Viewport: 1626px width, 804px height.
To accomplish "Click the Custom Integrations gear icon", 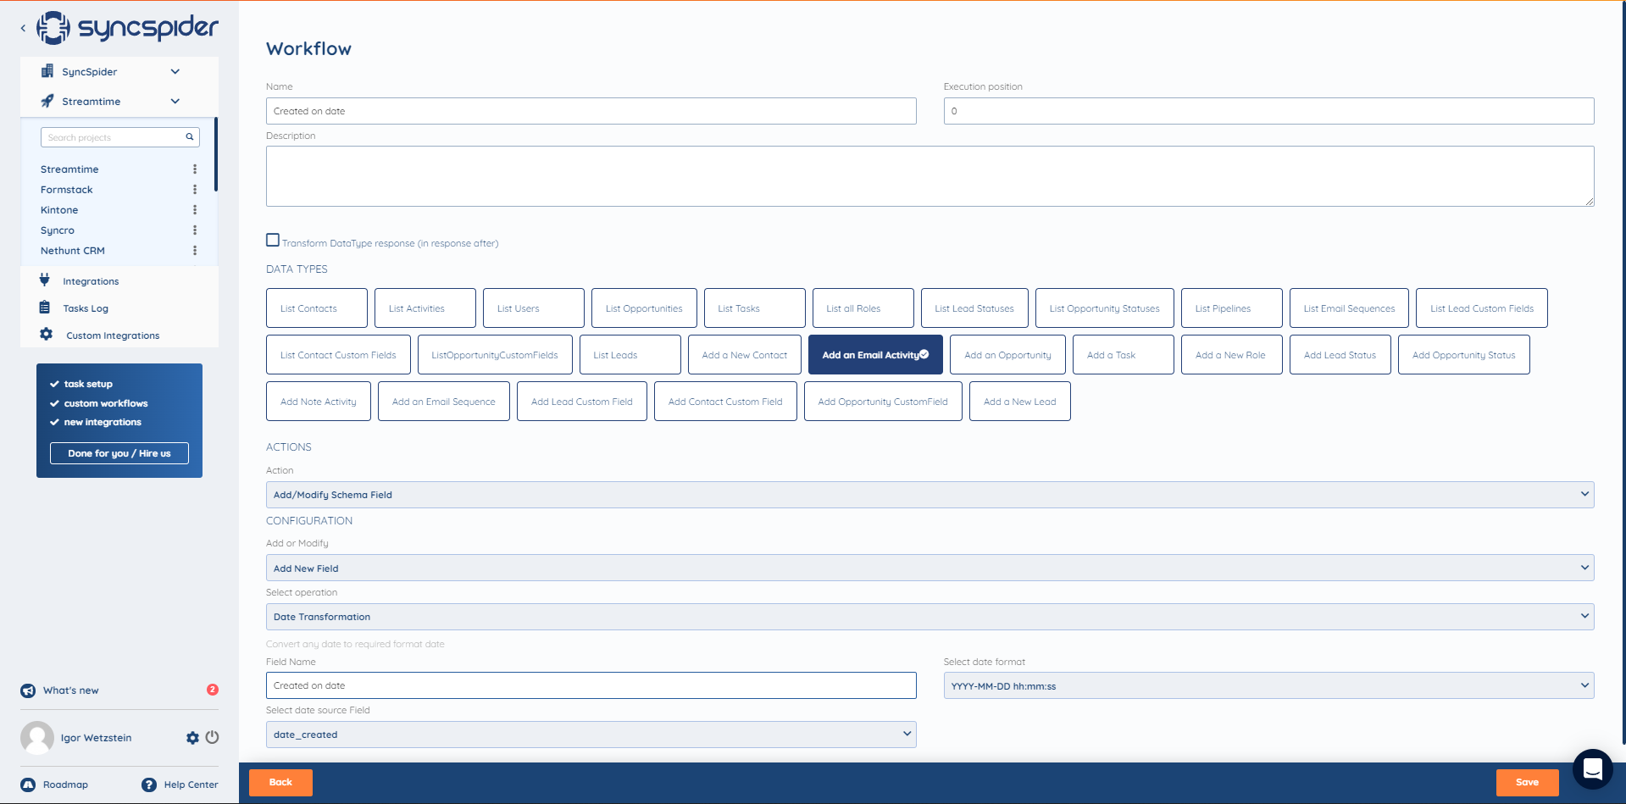I will (x=47, y=335).
